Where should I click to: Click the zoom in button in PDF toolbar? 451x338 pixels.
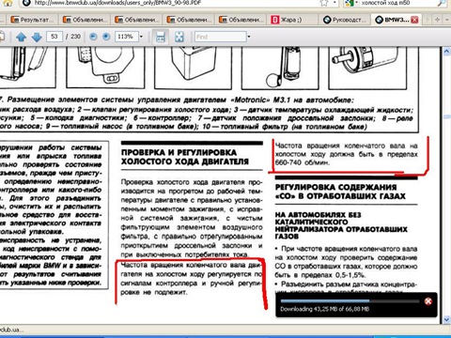click(x=106, y=37)
